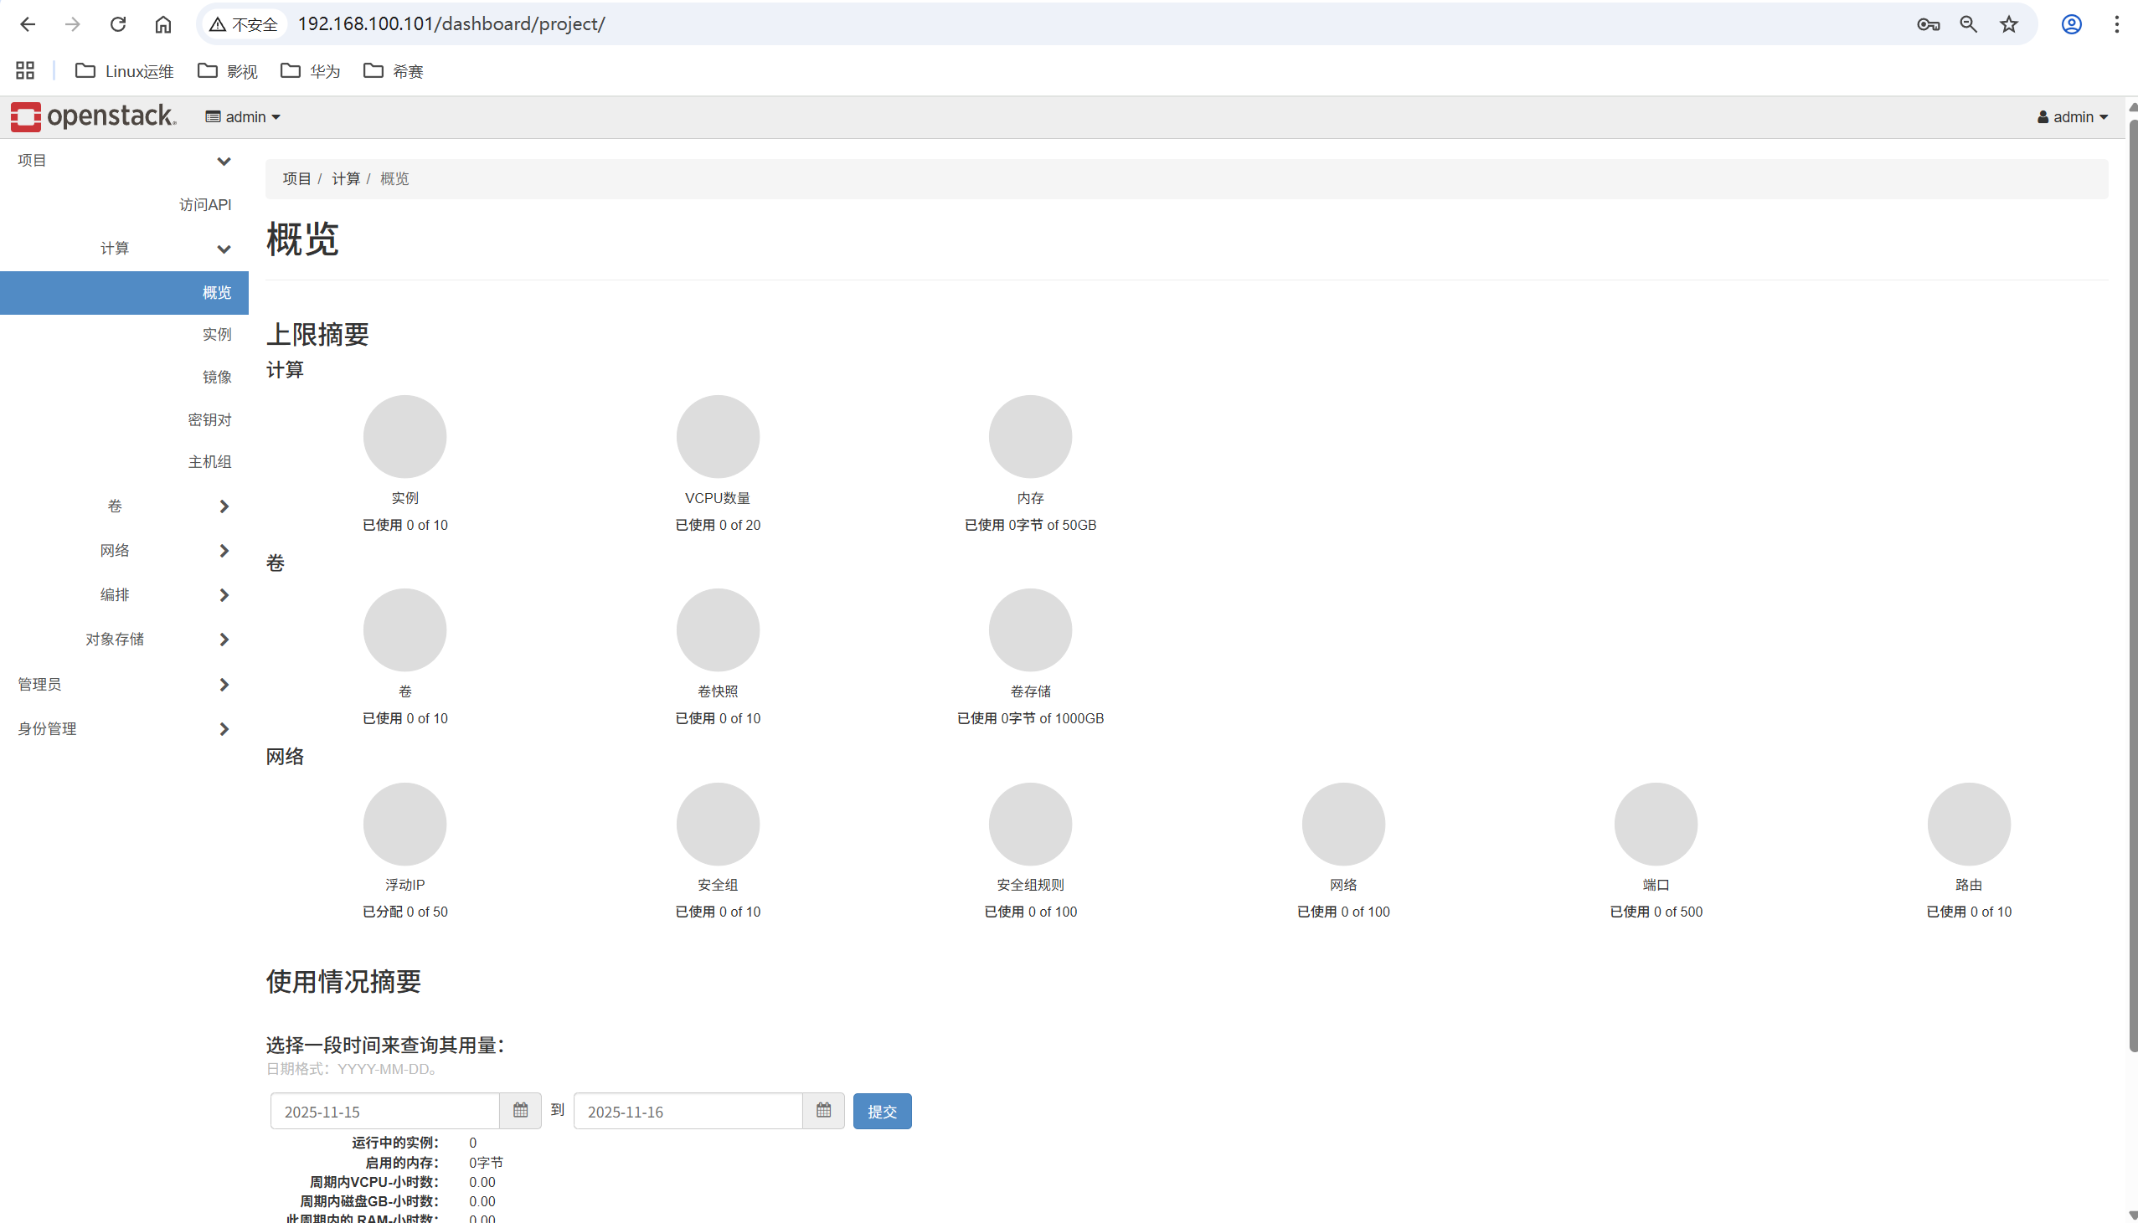This screenshot has height=1223, width=2138.
Task: Open the browser profile icon
Action: pos(2072,24)
